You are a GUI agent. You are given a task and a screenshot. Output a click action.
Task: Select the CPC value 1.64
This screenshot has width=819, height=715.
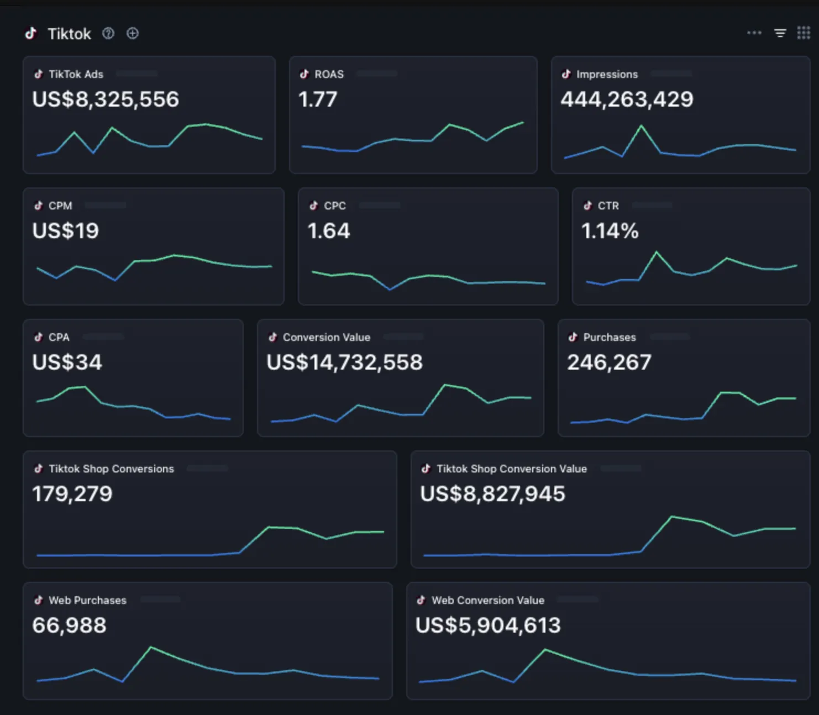[329, 231]
